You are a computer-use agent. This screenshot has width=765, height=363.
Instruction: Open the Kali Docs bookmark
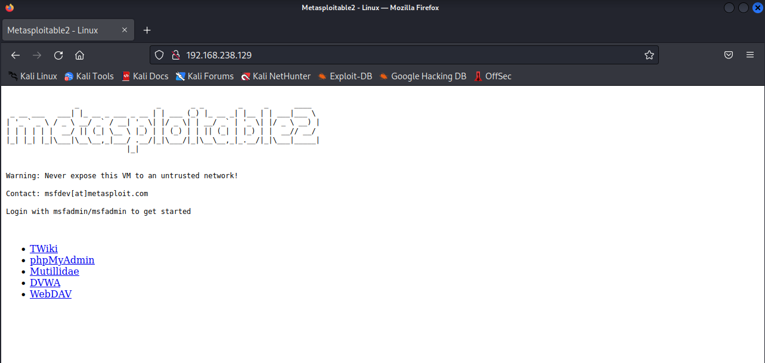pyautogui.click(x=145, y=76)
